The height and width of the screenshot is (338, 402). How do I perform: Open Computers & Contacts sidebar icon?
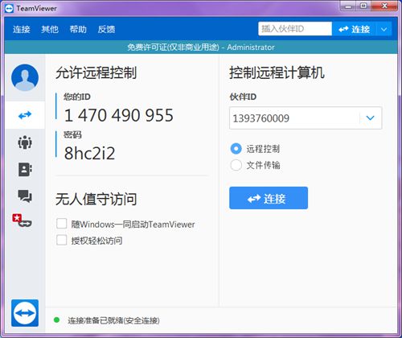[25, 169]
